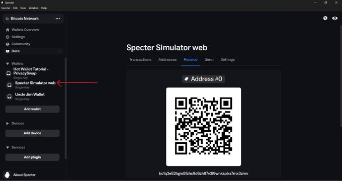Click the Services section header
342x181 pixels.
tap(18, 148)
